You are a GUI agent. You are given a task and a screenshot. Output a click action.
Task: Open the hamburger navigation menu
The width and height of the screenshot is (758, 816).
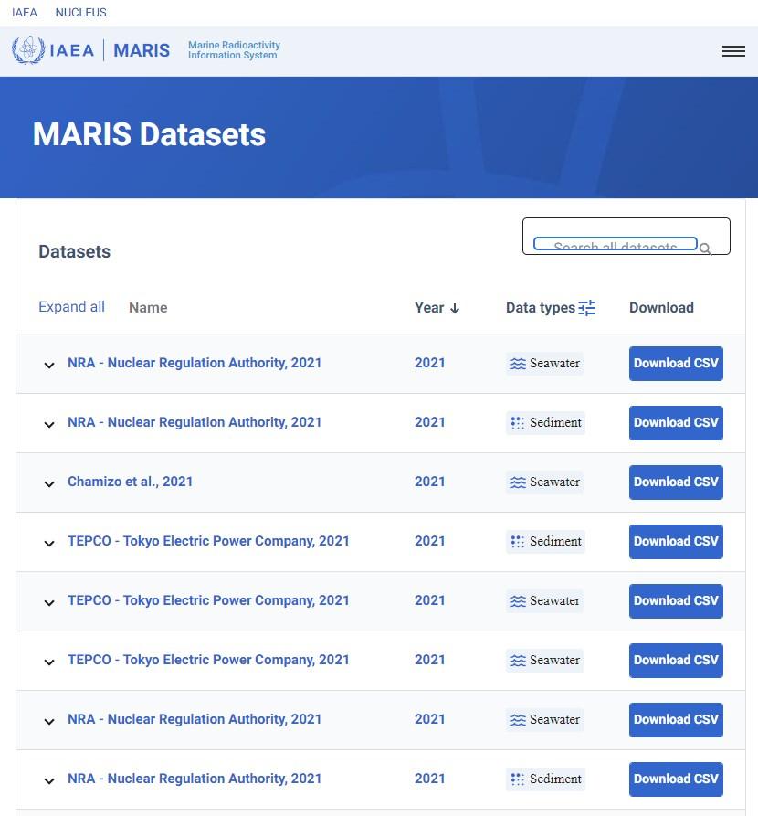click(x=733, y=51)
